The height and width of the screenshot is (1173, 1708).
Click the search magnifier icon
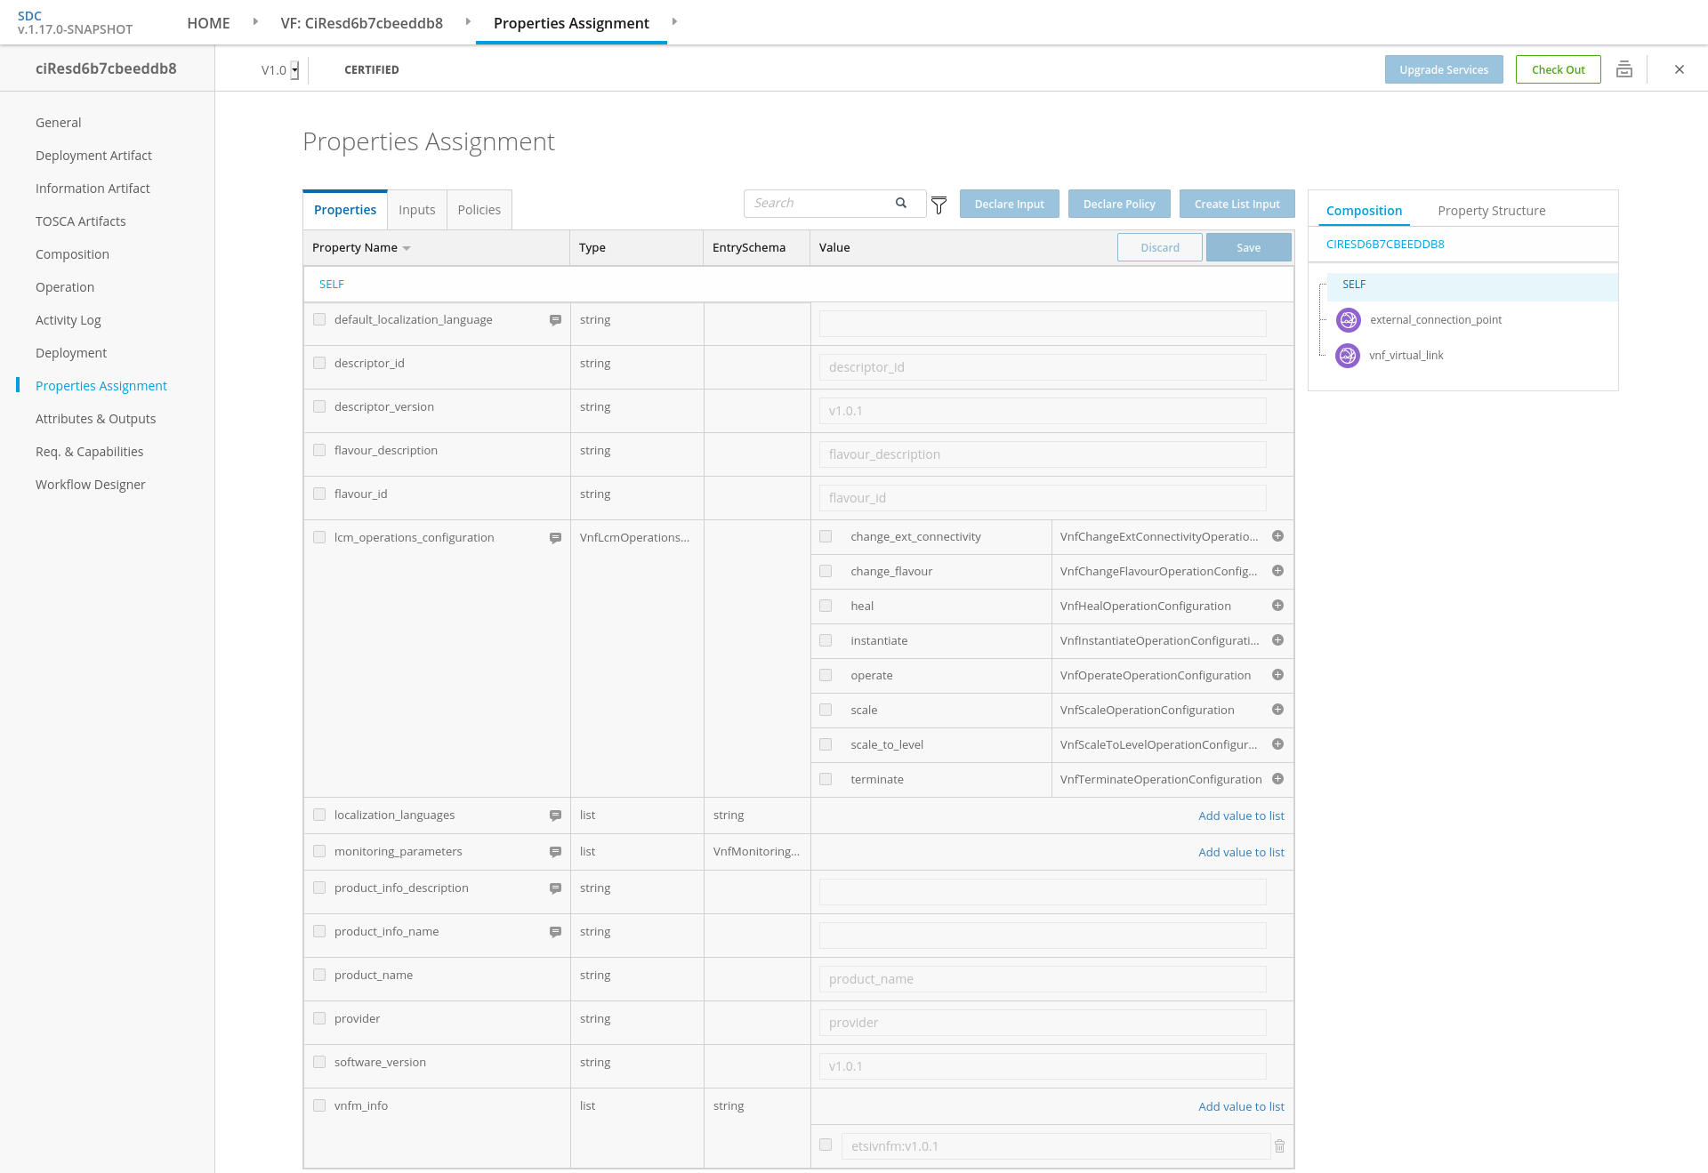point(901,203)
